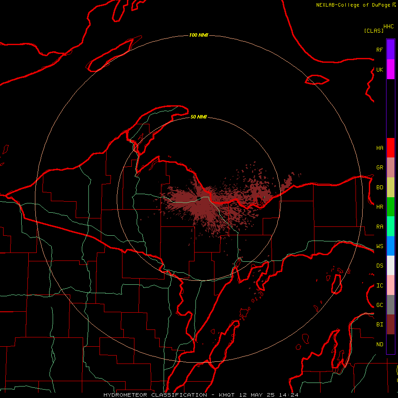Click the DS legend label
This screenshot has width=398, height=398.
click(379, 266)
